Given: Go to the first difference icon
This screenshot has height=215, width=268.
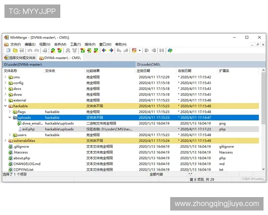Looking at the screenshot, I should click(x=83, y=51).
